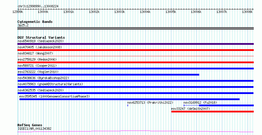Click the 13000k ruler tick label
Image resolution: width=262 pixels, height=135 pixels.
coord(43,12)
